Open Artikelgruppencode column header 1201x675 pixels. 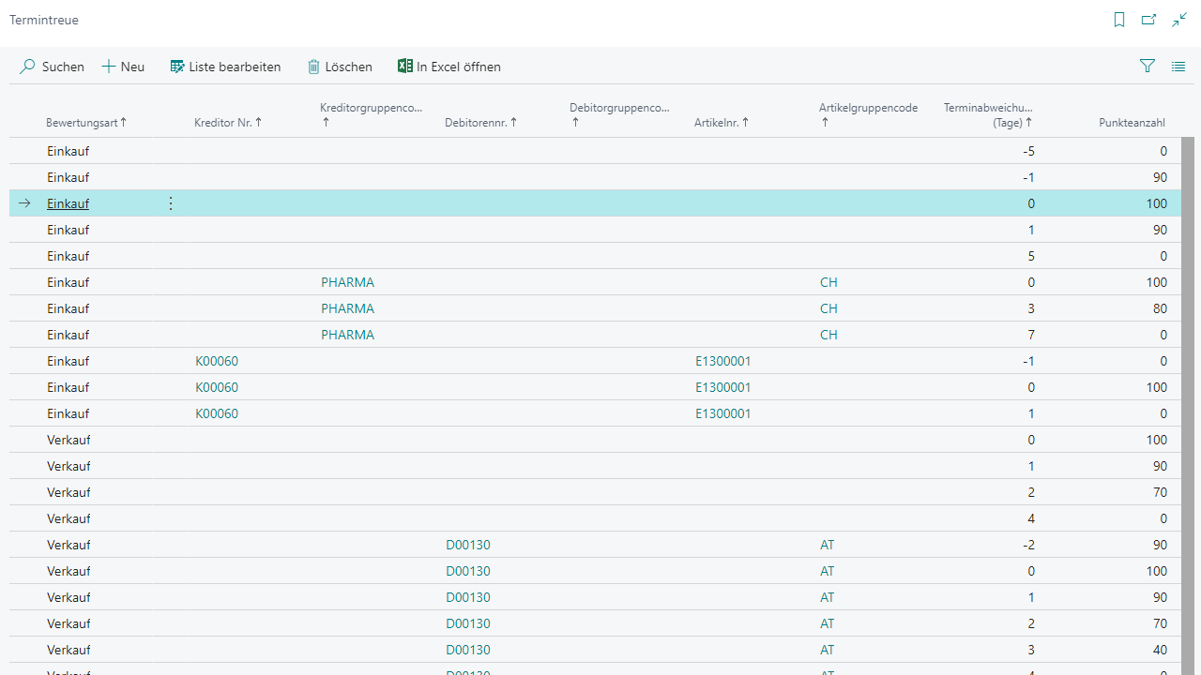[x=869, y=114]
